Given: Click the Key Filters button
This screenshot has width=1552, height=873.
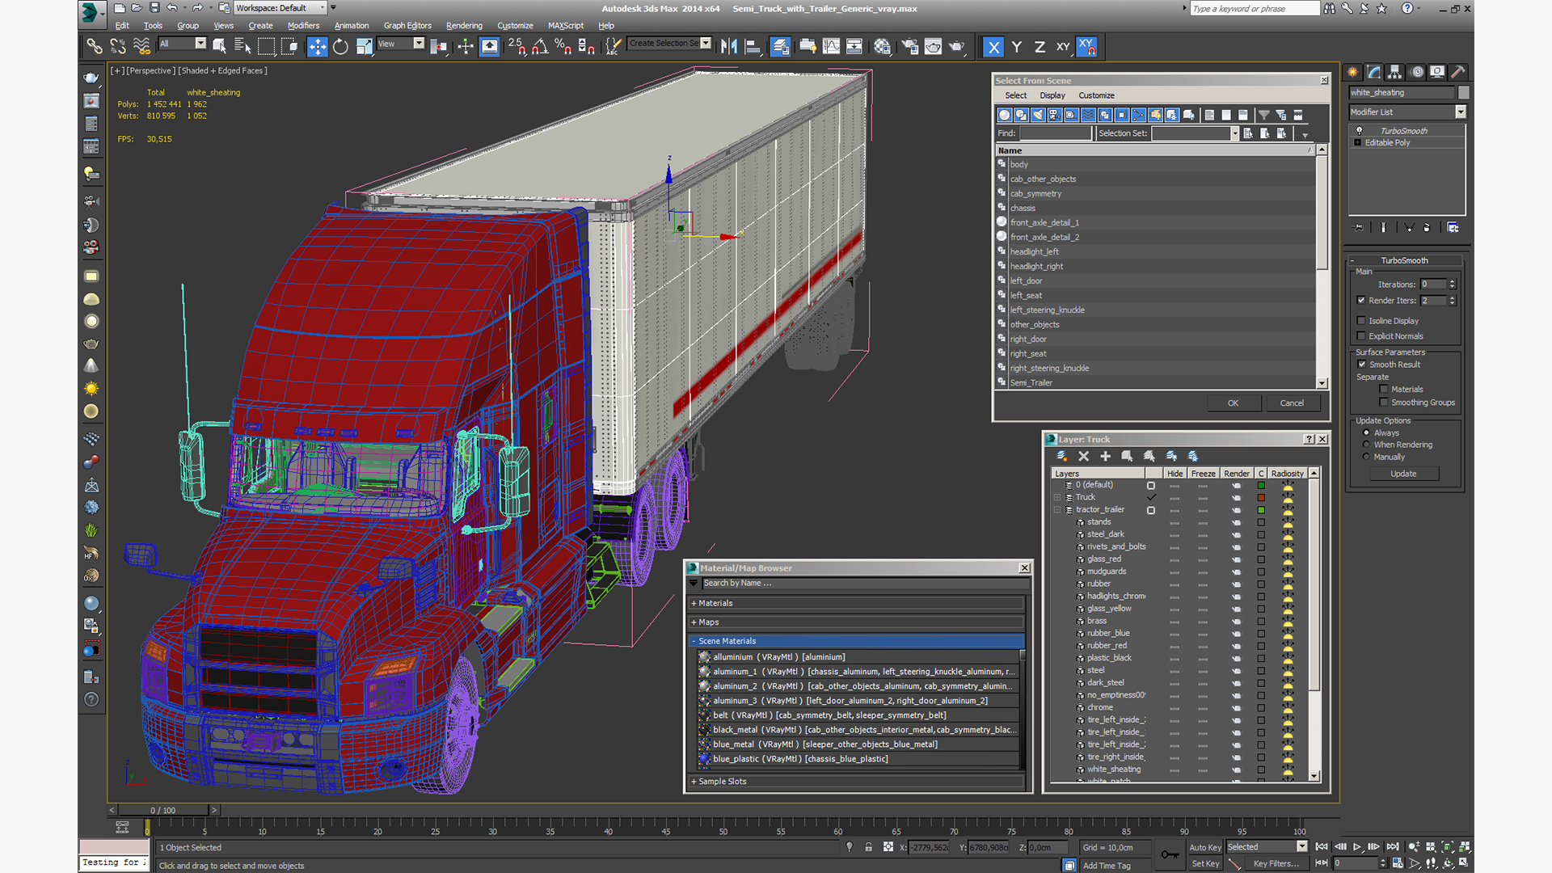Looking at the screenshot, I should (x=1276, y=863).
